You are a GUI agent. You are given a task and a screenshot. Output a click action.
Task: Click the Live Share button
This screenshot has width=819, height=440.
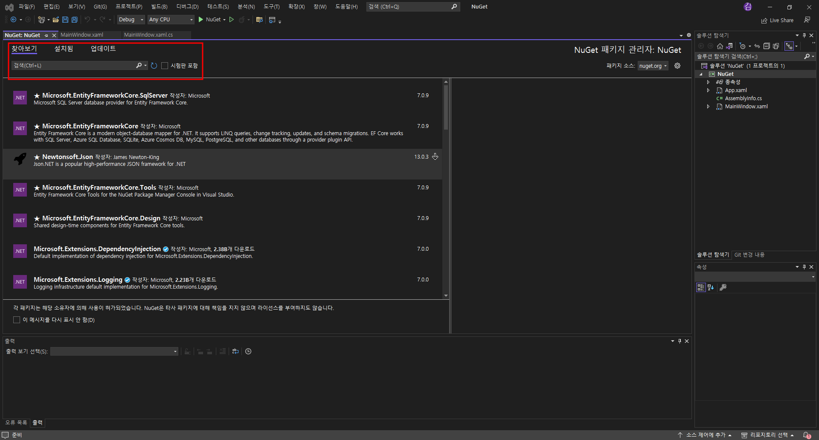(777, 20)
